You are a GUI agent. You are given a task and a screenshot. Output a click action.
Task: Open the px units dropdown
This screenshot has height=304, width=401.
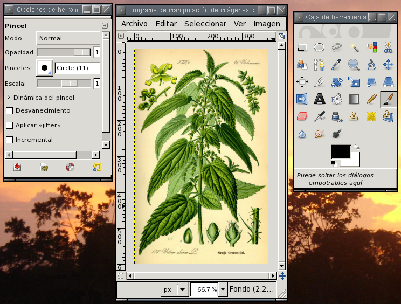tap(175, 289)
